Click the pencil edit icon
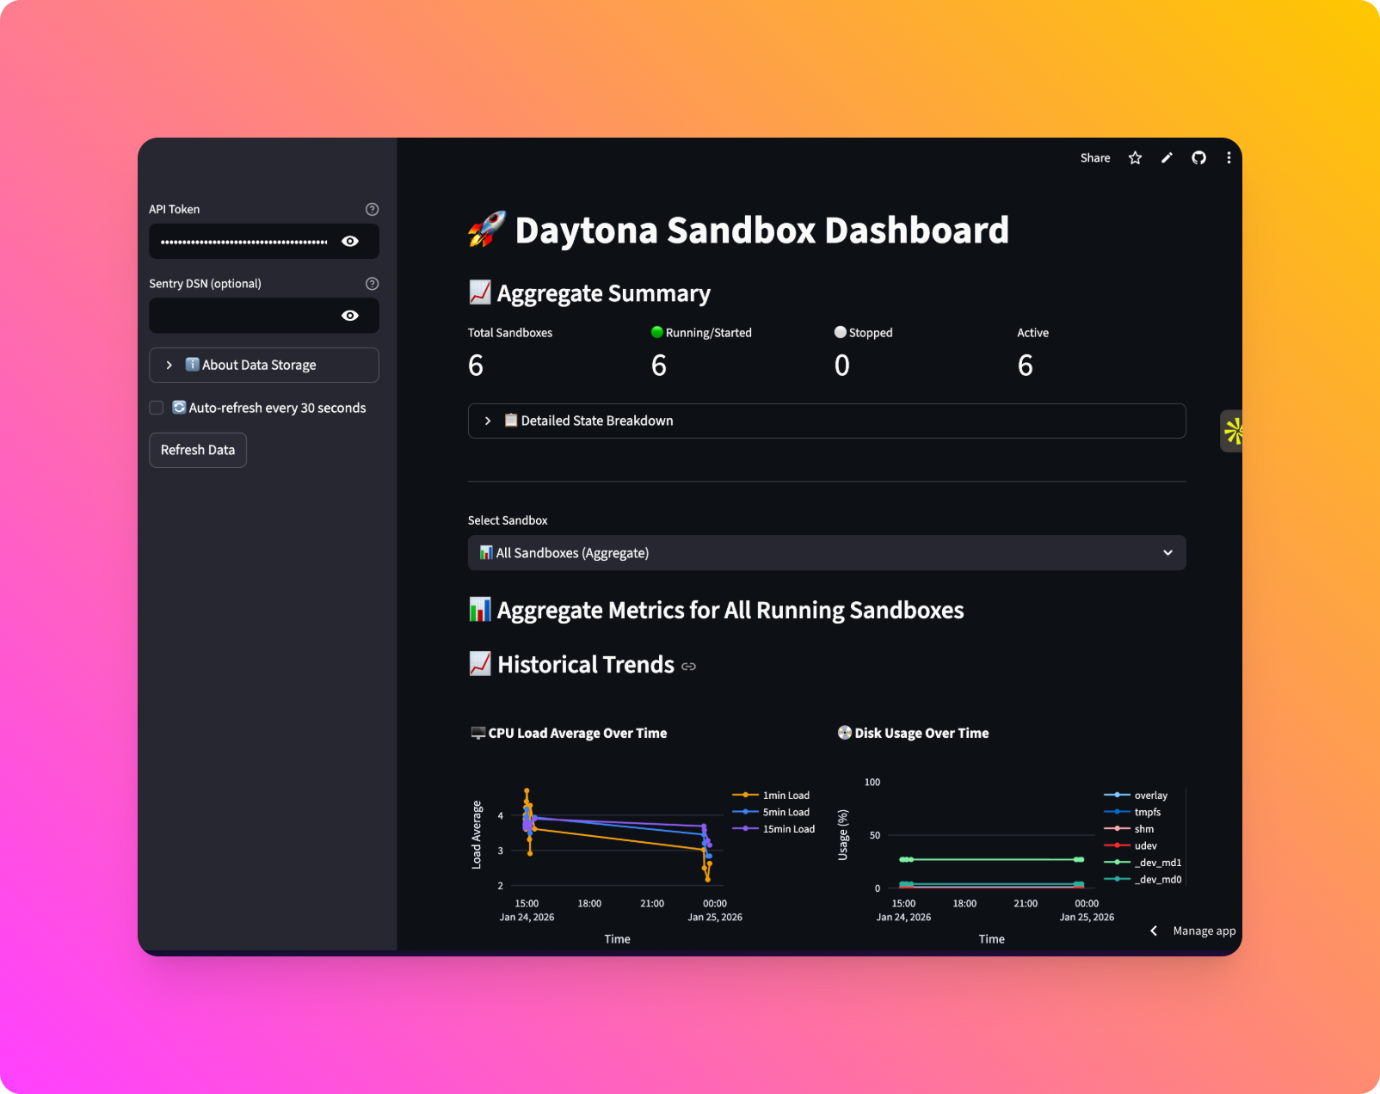 (1167, 158)
